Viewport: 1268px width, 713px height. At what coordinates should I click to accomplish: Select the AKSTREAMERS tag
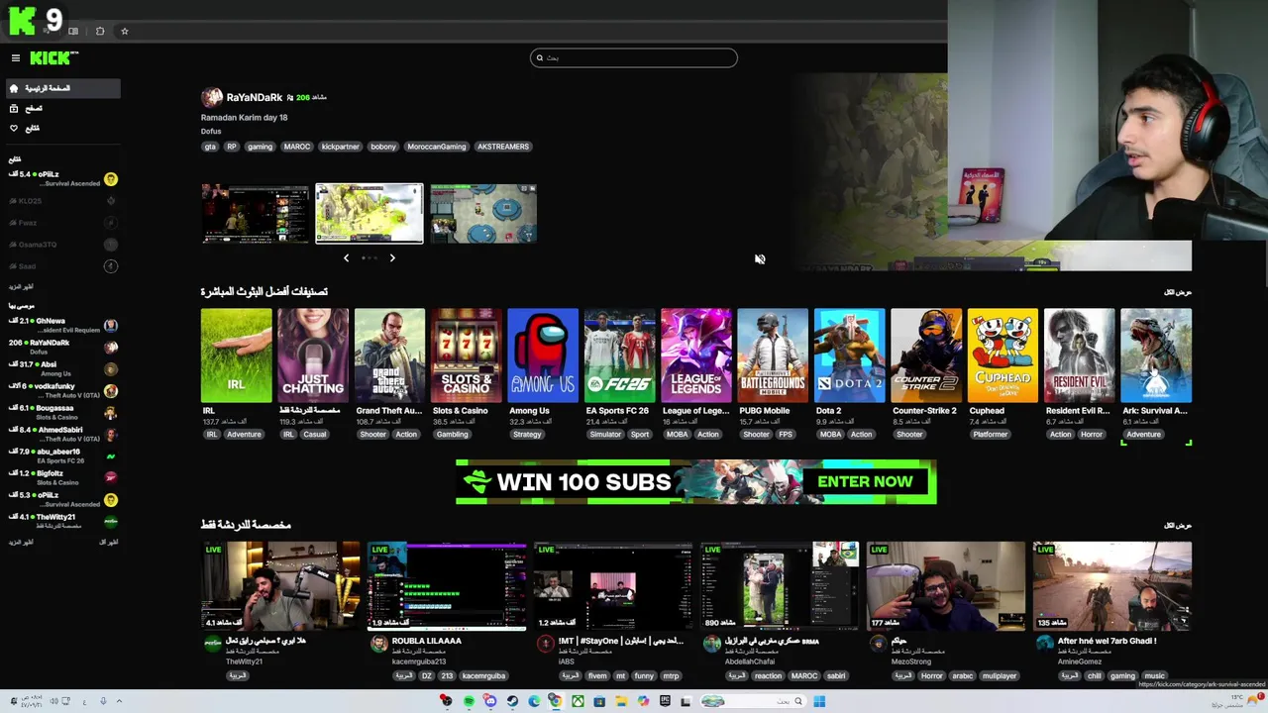click(x=503, y=147)
